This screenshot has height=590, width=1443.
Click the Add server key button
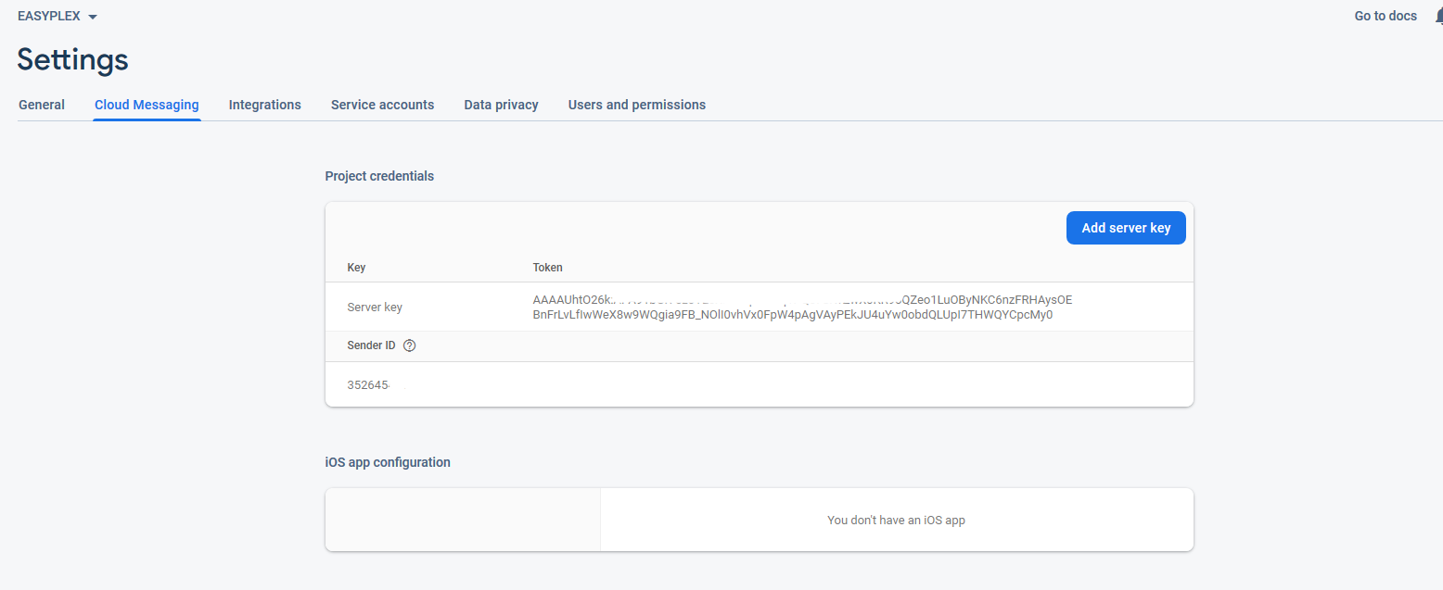coord(1126,227)
